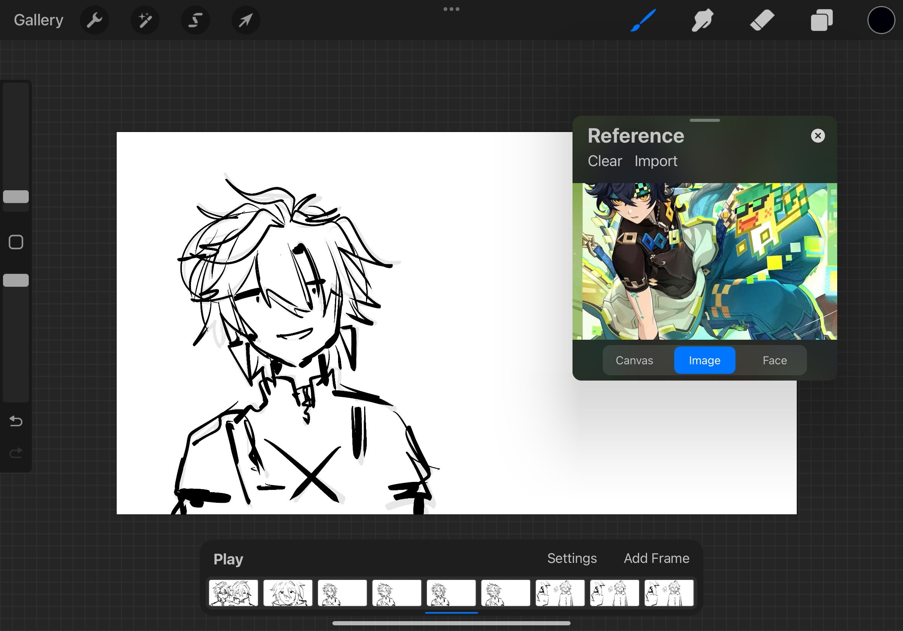The width and height of the screenshot is (903, 631).
Task: Select the Image reference tab
Action: pyautogui.click(x=704, y=361)
